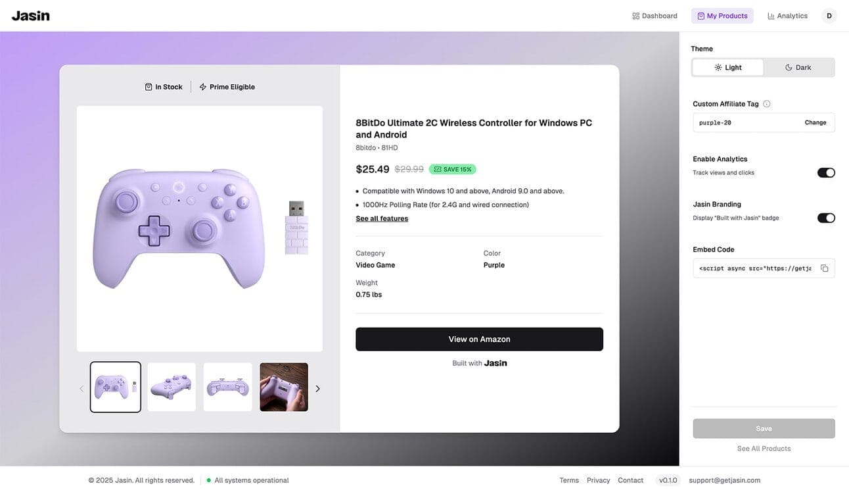Image resolution: width=849 pixels, height=494 pixels.
Task: Select the fourth thumbnail showing hands holding controller
Action: [x=284, y=387]
